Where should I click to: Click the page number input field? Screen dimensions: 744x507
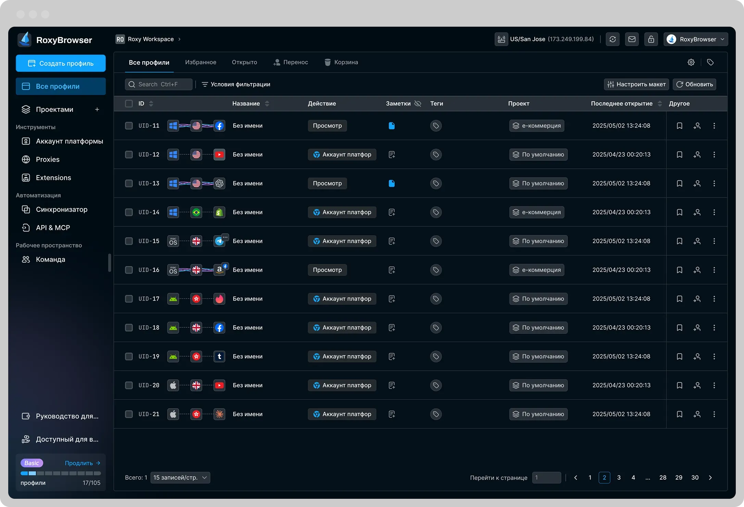(546, 478)
